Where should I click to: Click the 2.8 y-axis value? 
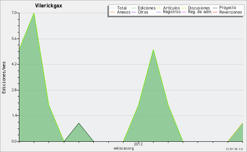pyautogui.click(x=14, y=90)
